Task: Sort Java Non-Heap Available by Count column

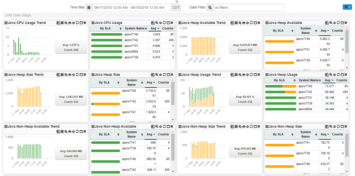Action: click(x=163, y=134)
